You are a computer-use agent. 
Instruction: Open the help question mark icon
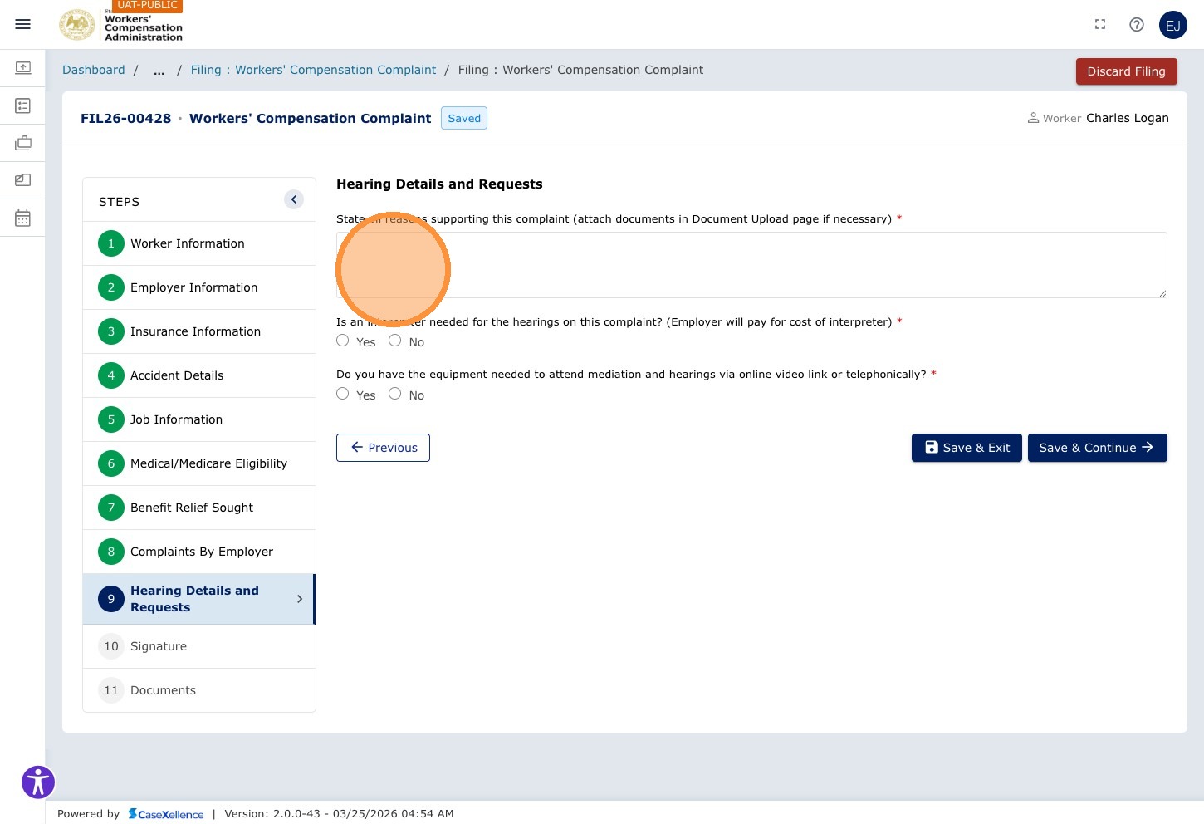(x=1137, y=24)
